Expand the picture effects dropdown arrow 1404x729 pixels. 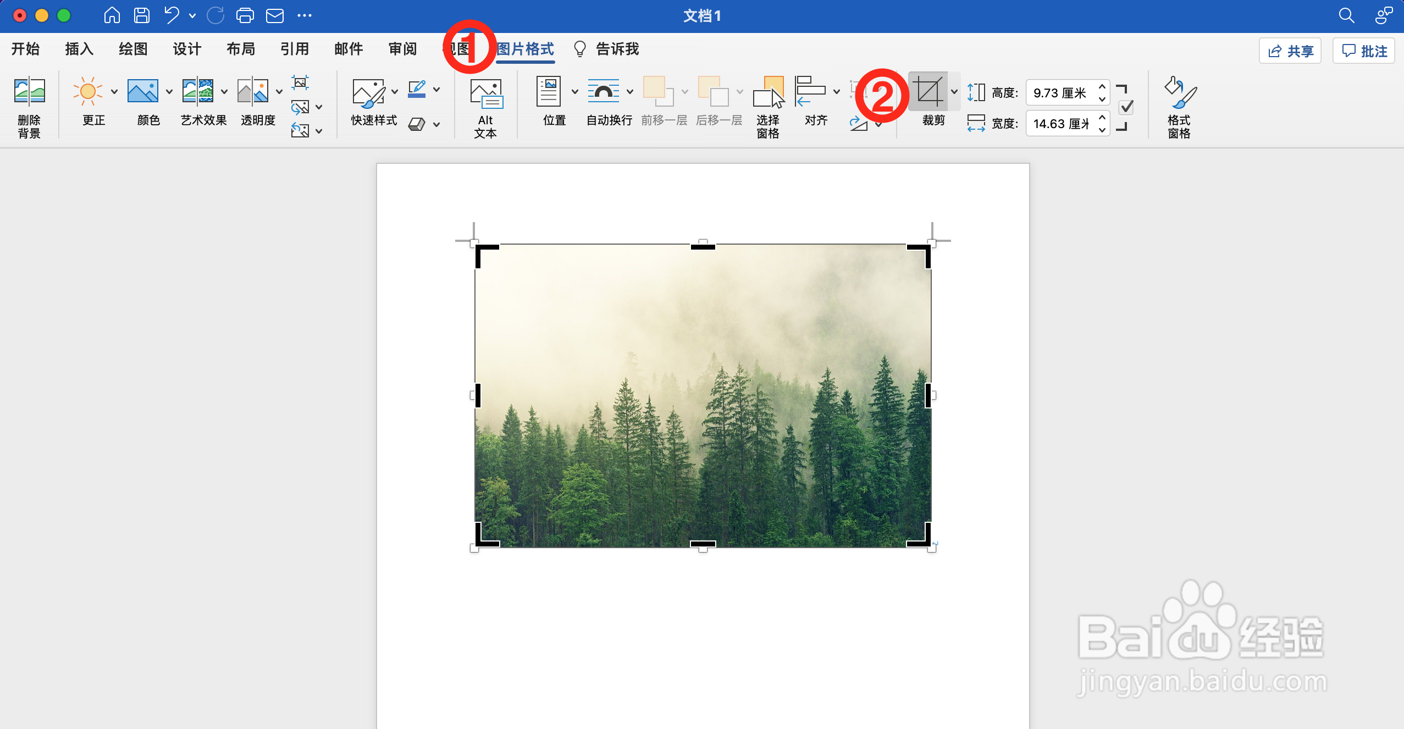pyautogui.click(x=436, y=124)
